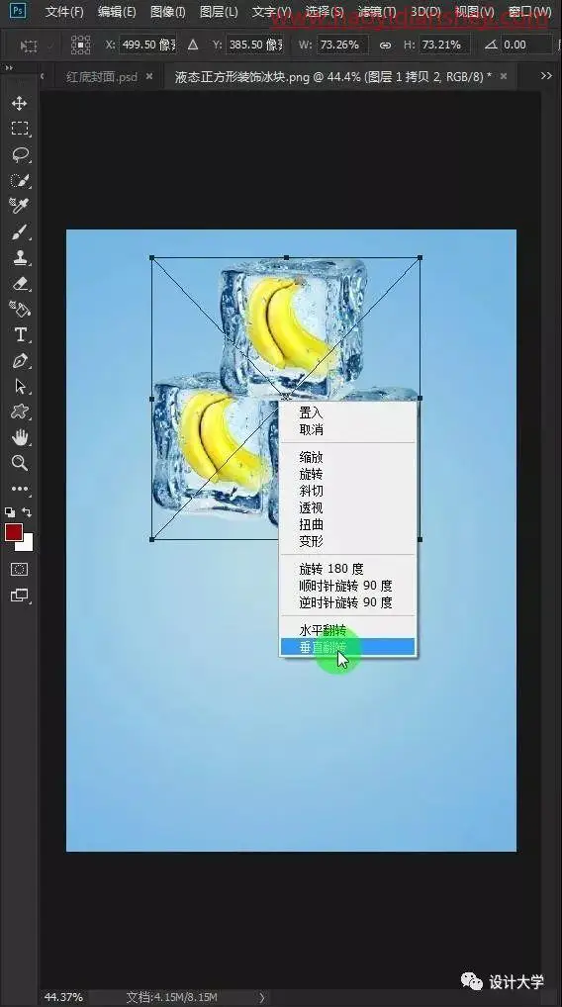This screenshot has height=1007, width=562.
Task: Open the 视图(V) menu
Action: [475, 12]
